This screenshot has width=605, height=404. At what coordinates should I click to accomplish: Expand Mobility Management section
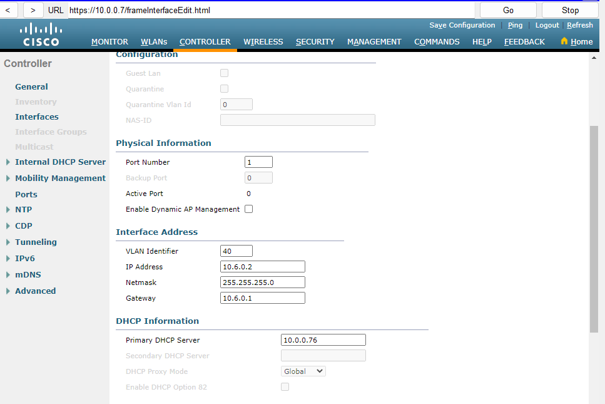[60, 178]
